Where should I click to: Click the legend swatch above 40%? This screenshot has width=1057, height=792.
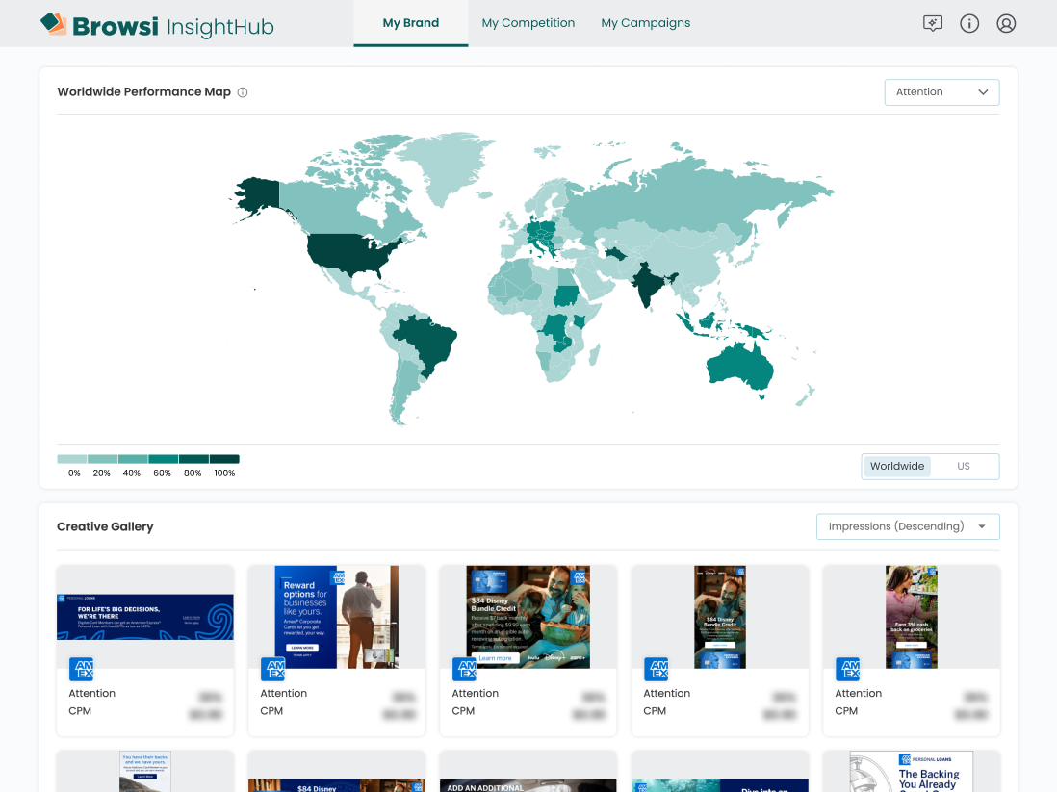[133, 459]
